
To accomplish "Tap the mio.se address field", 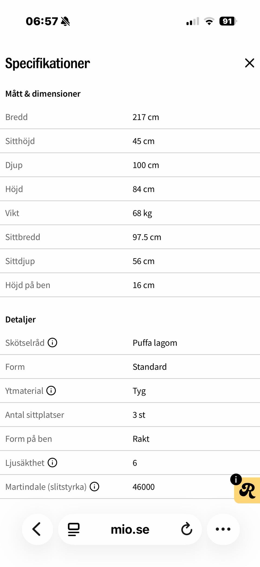I will 130,529.
